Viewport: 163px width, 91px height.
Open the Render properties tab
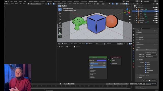[133, 35]
